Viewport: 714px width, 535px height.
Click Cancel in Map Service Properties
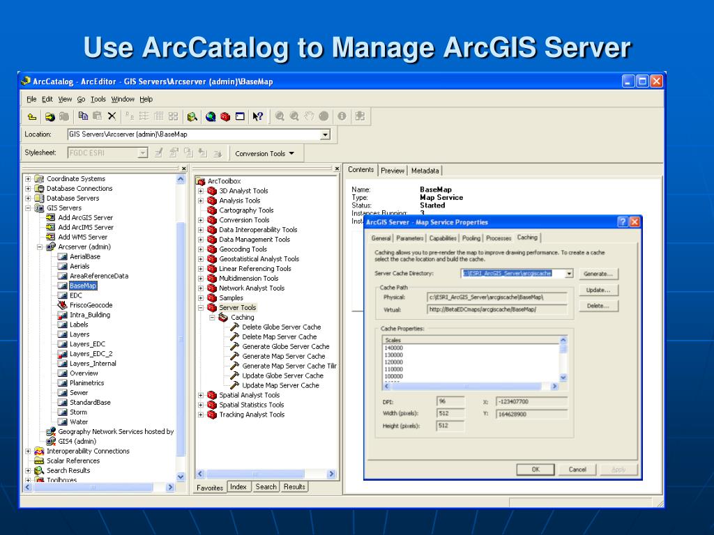(x=577, y=470)
